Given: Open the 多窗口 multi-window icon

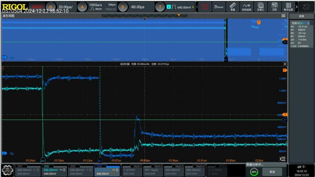Looking at the screenshot, I should pos(260,7).
